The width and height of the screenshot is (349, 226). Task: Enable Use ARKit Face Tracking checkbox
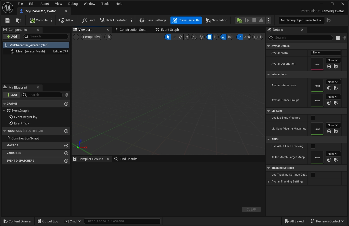click(313, 146)
